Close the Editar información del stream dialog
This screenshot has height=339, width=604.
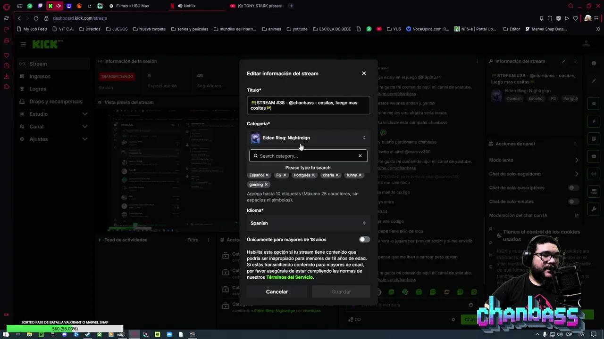364,73
